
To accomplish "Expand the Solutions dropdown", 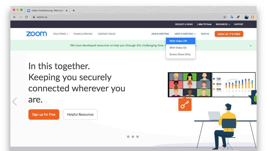I will tap(61, 34).
